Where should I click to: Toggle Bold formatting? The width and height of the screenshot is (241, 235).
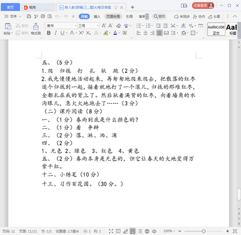pos(49,33)
